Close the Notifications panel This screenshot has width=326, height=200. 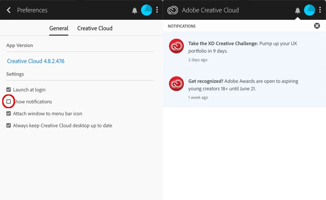pos(317,26)
